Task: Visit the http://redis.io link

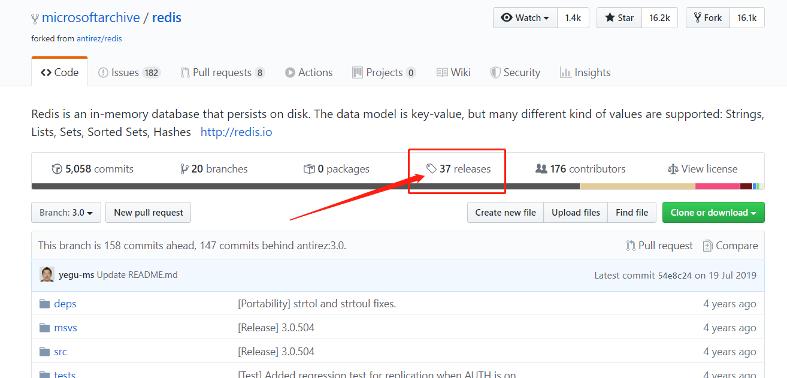Action: 236,132
